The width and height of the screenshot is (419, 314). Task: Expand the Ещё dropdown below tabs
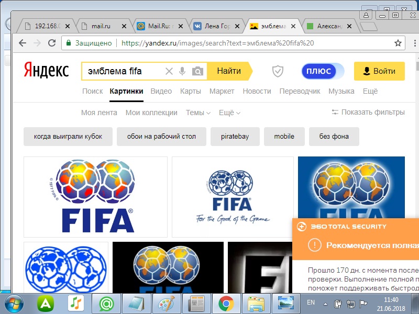point(229,113)
